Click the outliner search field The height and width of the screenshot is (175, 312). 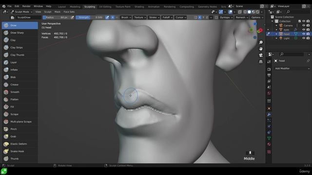click(297, 12)
